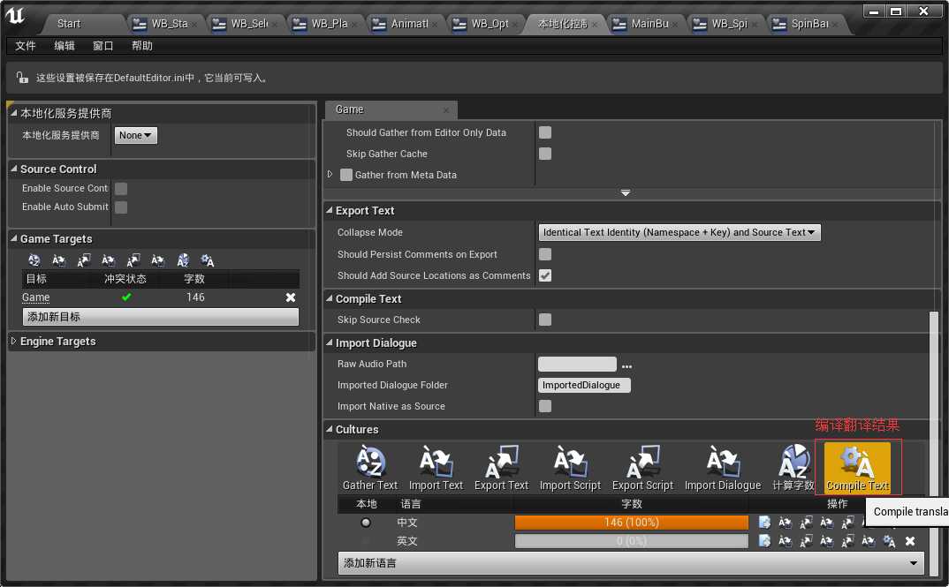
Task: Collapse the Export Text section
Action: [330, 210]
